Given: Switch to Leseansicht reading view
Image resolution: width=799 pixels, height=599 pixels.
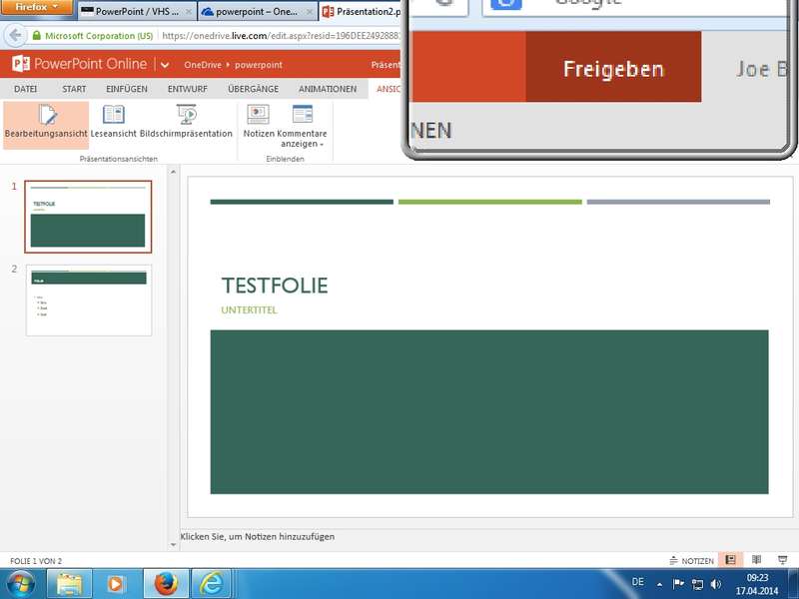Looking at the screenshot, I should click(114, 122).
